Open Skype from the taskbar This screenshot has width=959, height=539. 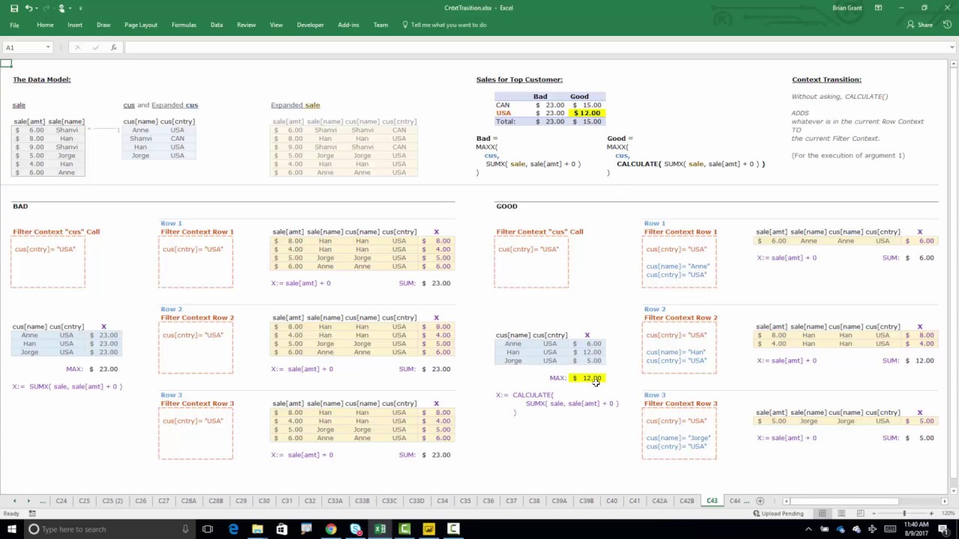click(x=356, y=529)
